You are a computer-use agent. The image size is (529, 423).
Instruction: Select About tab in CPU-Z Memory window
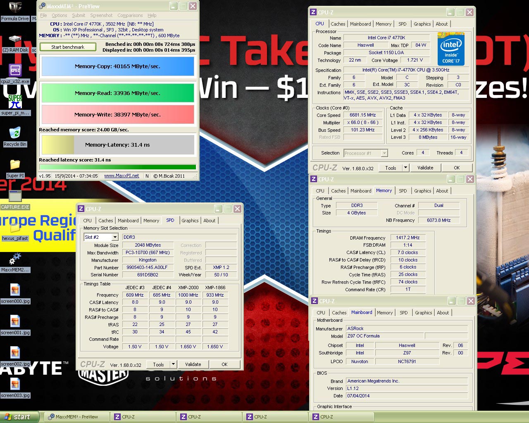(442, 191)
